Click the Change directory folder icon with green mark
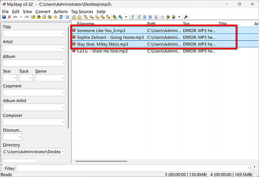259x177 pixels. [33, 17]
